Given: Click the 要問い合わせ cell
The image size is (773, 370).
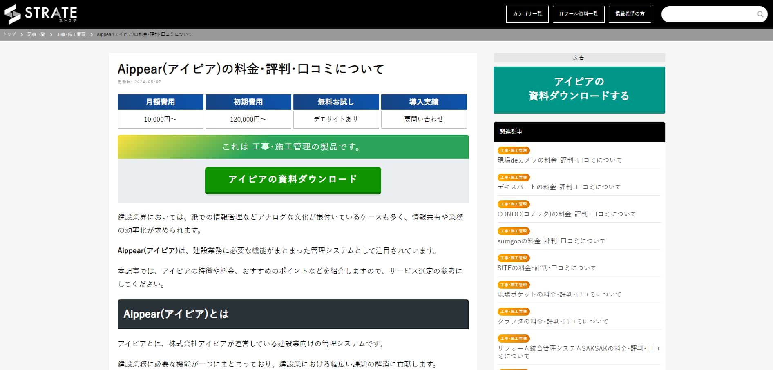Looking at the screenshot, I should click(x=424, y=120).
